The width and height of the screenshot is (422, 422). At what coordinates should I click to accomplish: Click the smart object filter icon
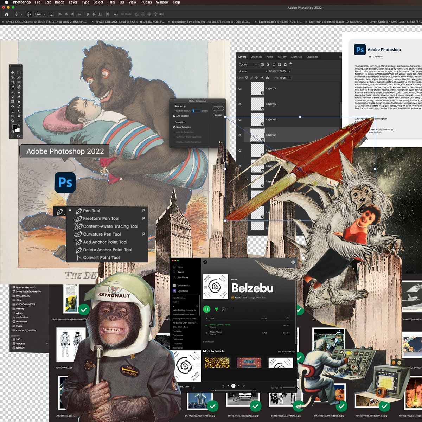[x=285, y=65]
